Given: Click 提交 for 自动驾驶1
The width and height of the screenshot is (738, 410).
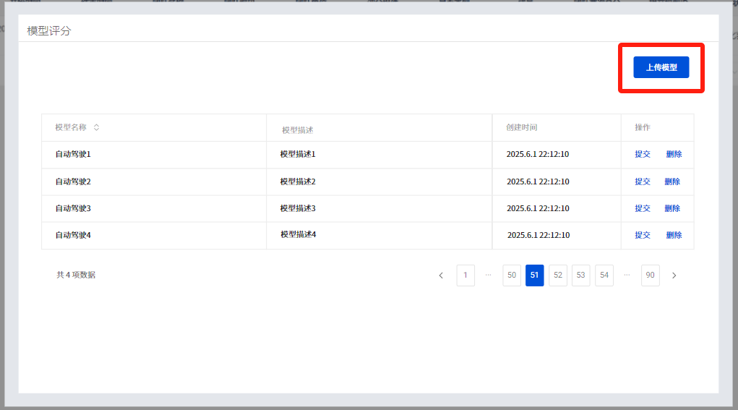Looking at the screenshot, I should click(643, 154).
